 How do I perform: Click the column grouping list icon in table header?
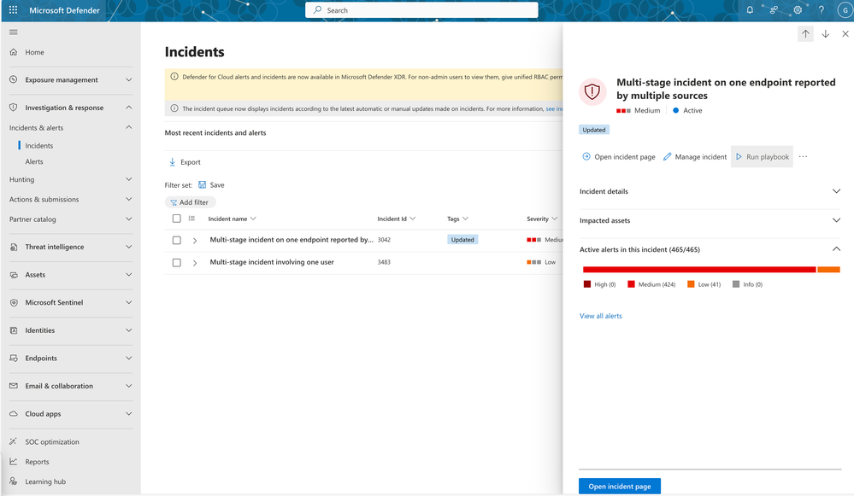click(191, 219)
